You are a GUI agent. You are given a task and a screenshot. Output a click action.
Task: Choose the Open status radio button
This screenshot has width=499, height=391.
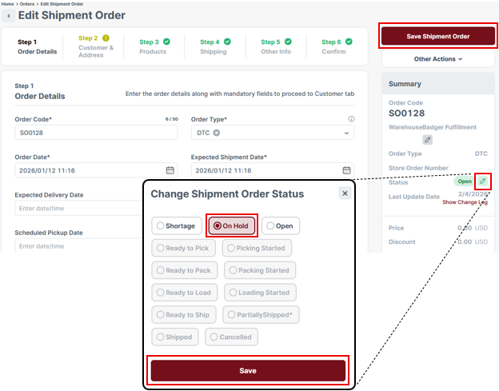tap(281, 226)
